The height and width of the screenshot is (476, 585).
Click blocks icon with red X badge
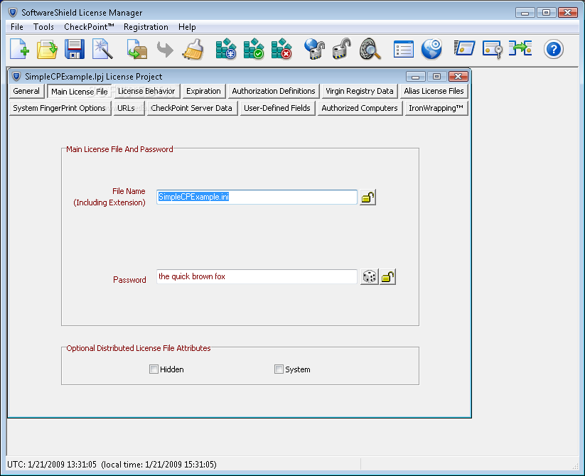tap(281, 49)
